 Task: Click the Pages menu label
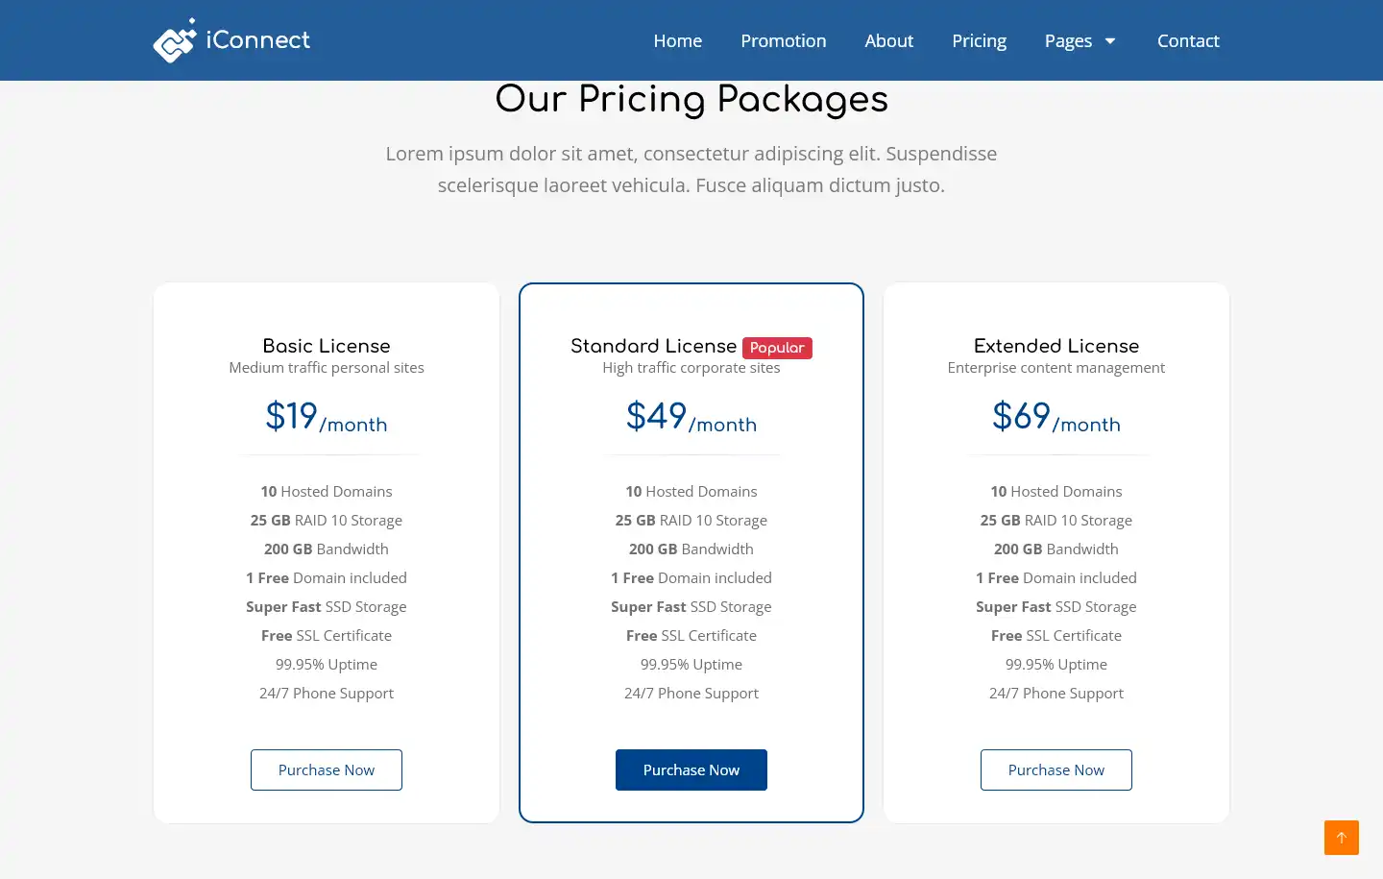coord(1068,41)
